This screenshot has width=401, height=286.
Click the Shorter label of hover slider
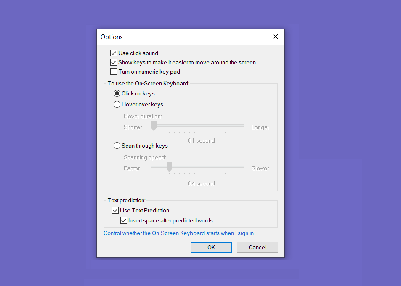(133, 127)
